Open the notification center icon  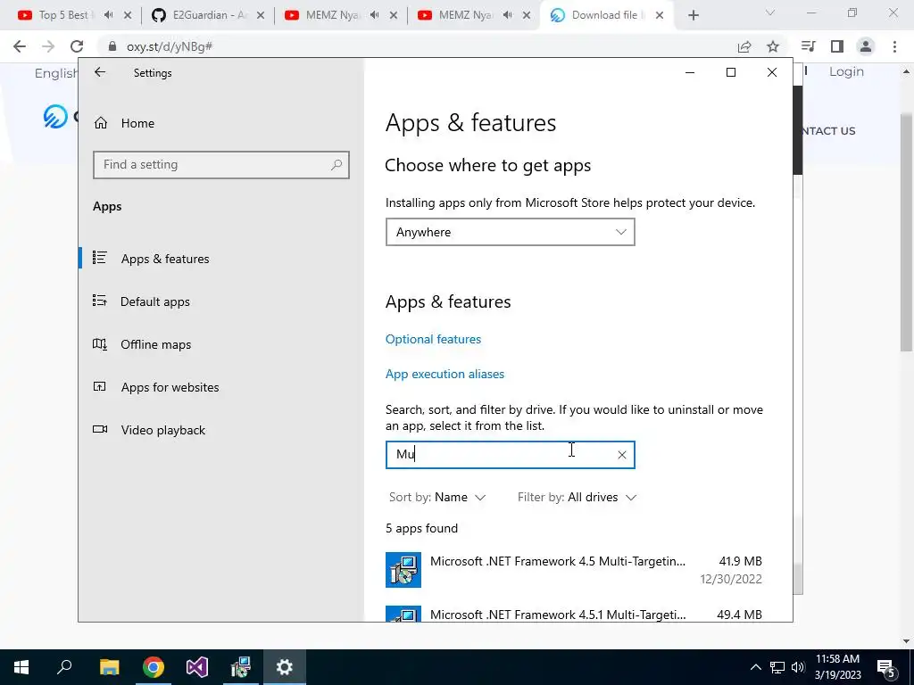click(886, 667)
